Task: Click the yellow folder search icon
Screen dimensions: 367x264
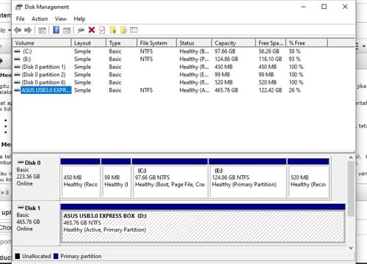Action: point(123,30)
